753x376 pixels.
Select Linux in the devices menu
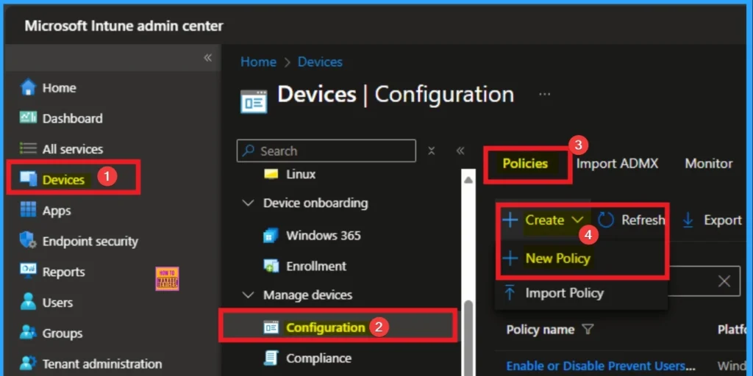point(301,174)
